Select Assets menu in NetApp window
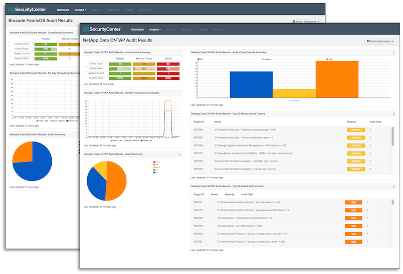403x274 pixels. pos(204,29)
